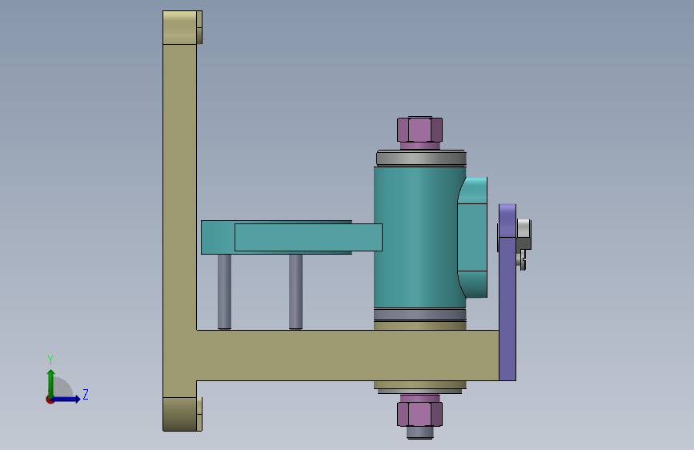Click the red origin ball of the triad
The image size is (694, 450).
point(50,400)
